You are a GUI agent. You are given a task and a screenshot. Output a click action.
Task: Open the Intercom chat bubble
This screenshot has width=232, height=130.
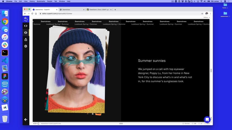coord(207,119)
